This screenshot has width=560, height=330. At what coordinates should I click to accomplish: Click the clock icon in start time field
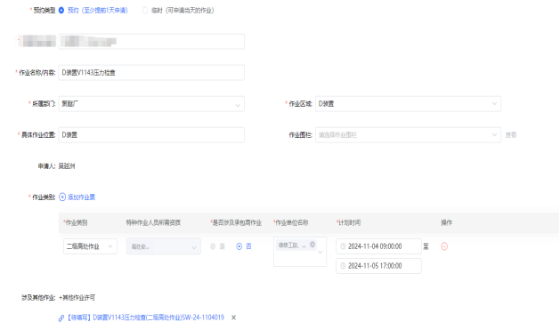click(343, 246)
